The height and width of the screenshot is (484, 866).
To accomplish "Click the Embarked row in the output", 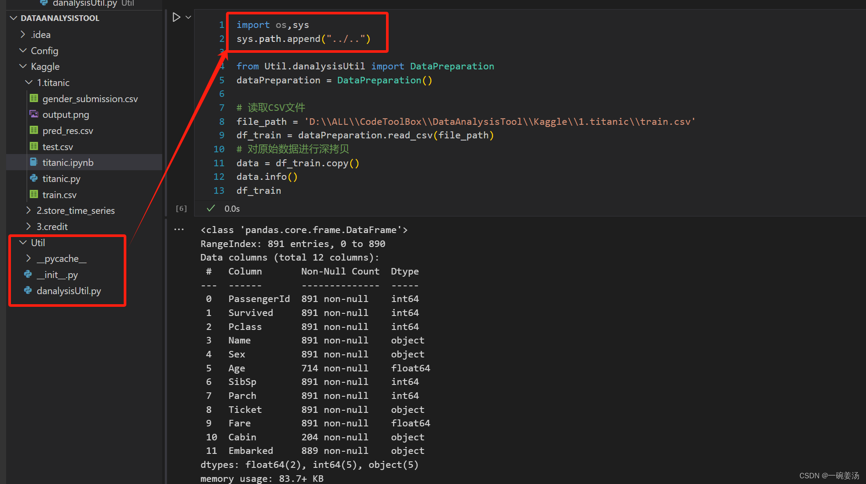I will 315,451.
